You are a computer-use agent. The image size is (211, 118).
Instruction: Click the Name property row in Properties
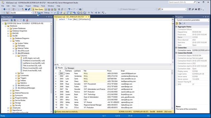[x=193, y=37]
